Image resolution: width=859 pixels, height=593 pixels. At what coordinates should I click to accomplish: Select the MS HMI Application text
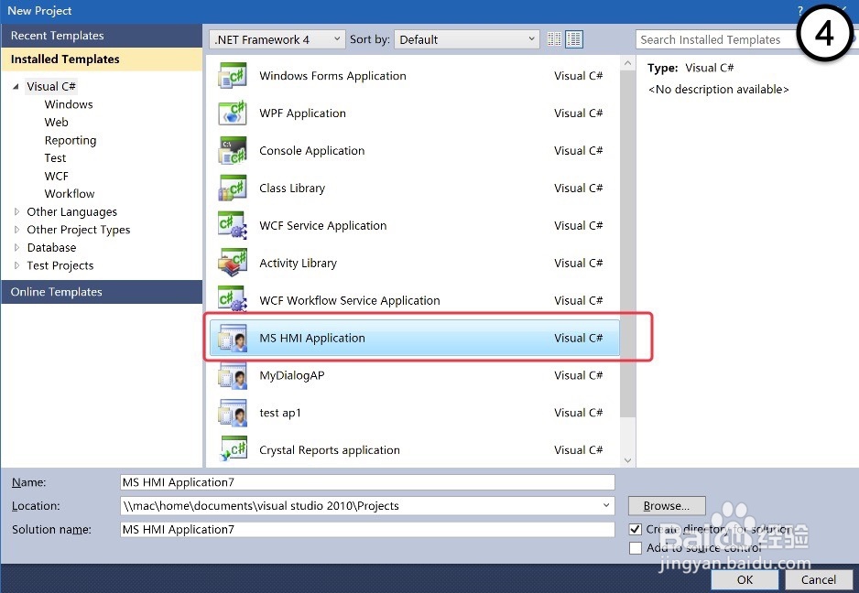(x=311, y=338)
